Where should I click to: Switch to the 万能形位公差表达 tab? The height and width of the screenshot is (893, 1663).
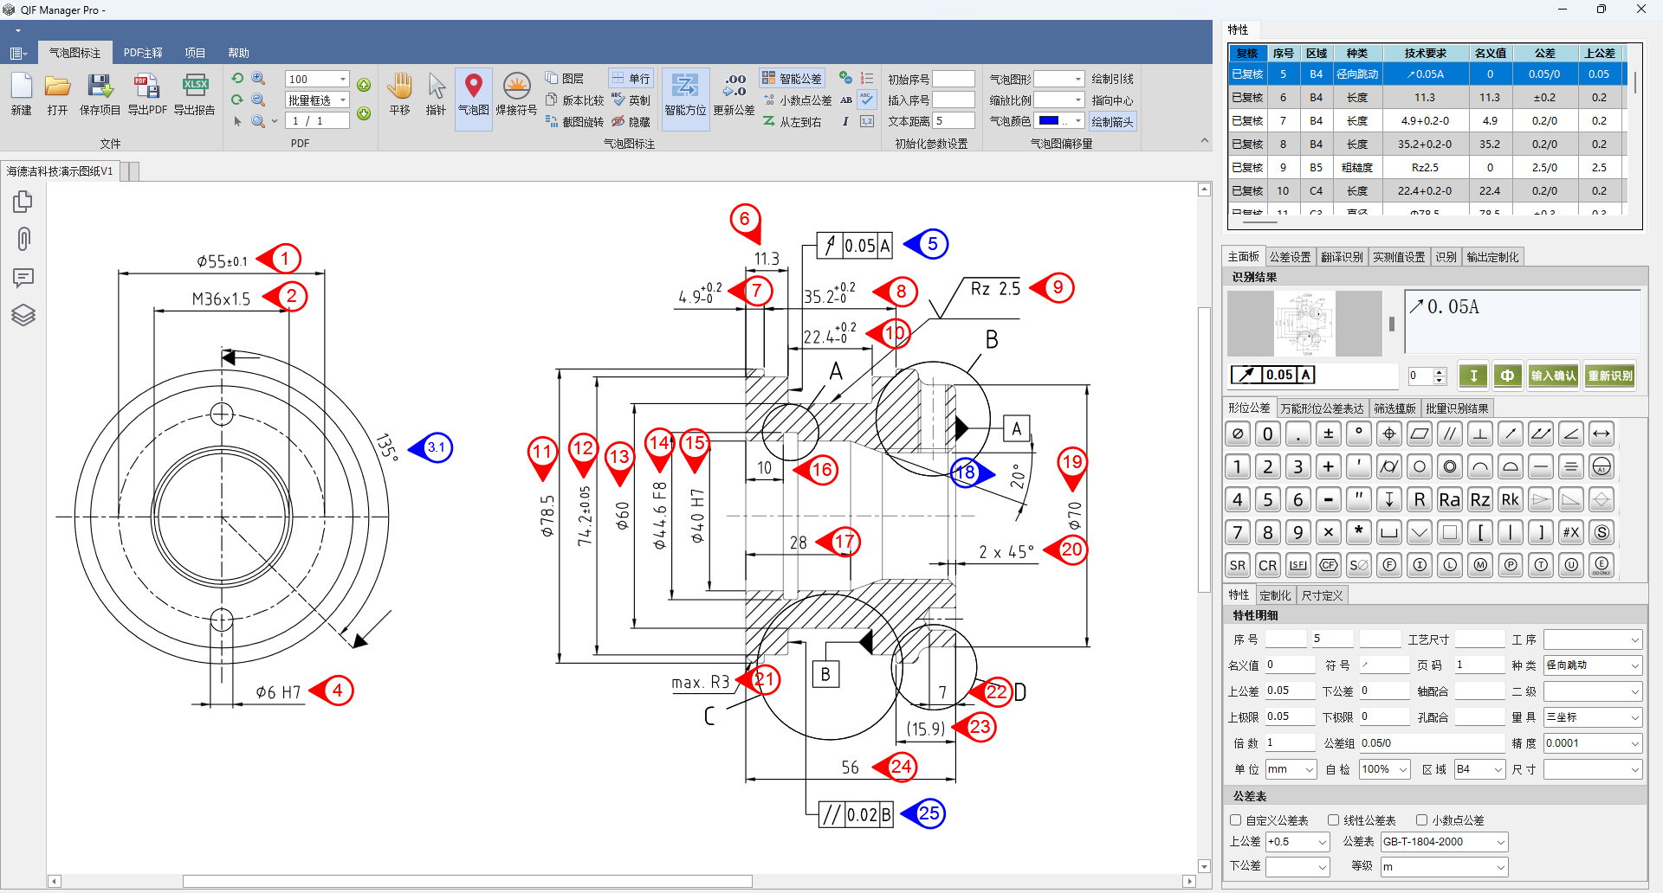(1322, 408)
